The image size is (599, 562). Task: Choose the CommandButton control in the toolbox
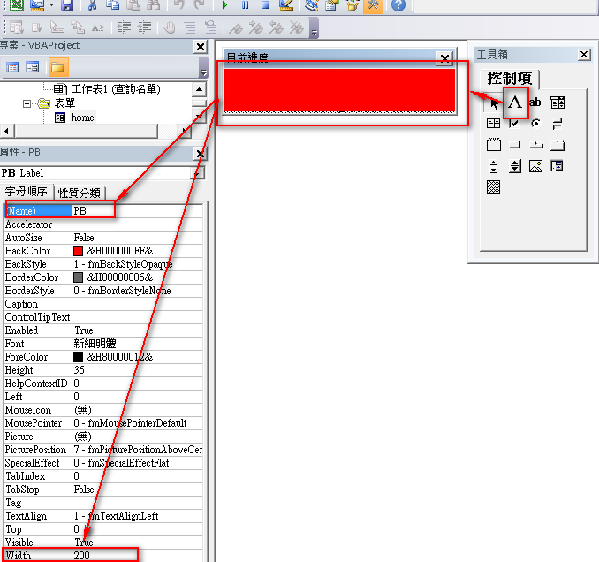[514, 145]
